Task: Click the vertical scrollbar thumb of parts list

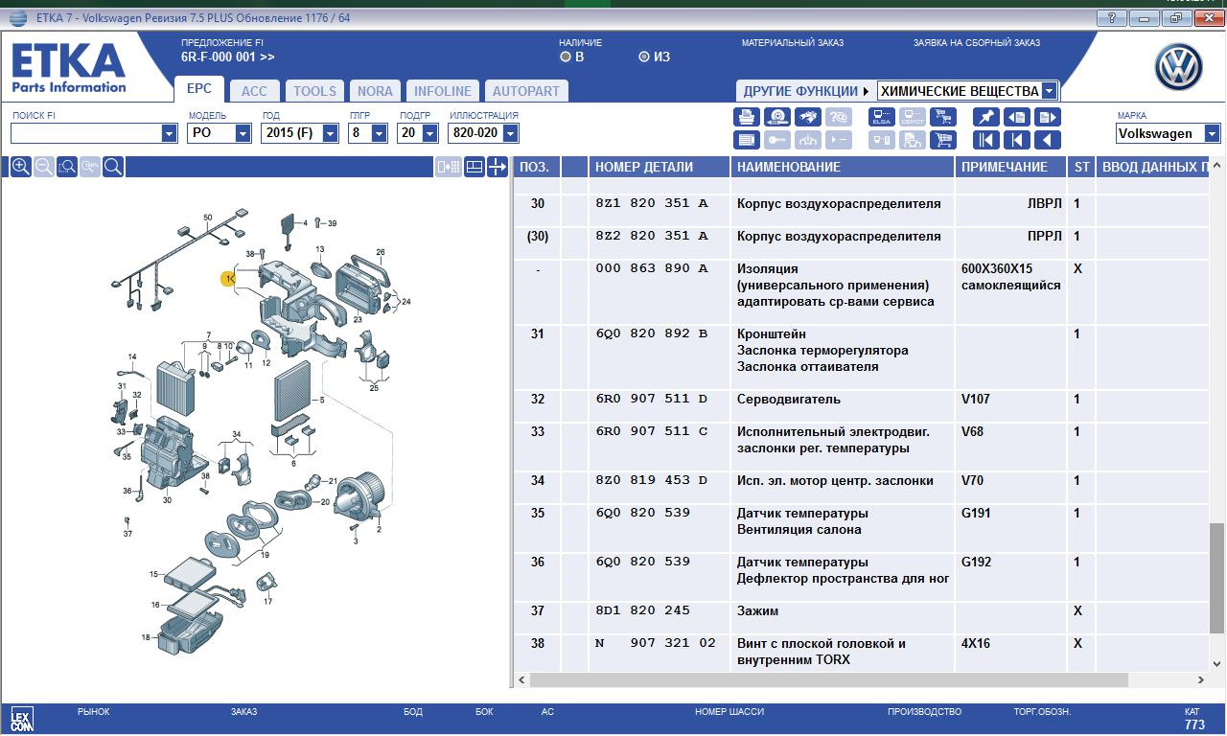Action: click(x=1216, y=578)
